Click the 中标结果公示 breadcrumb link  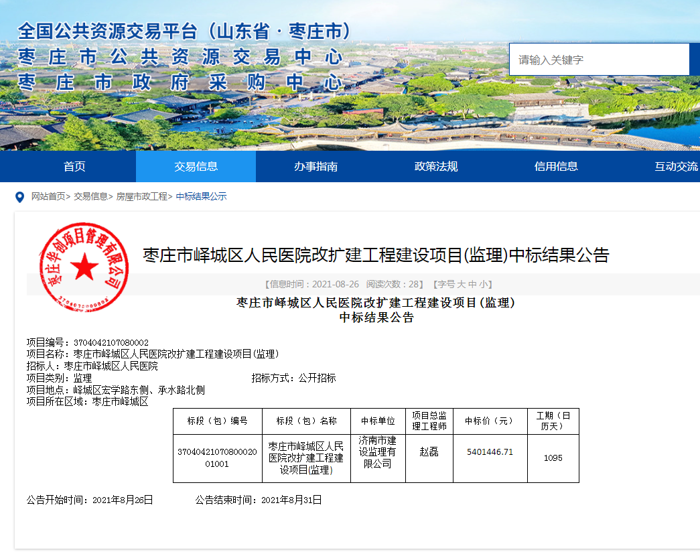click(x=201, y=197)
